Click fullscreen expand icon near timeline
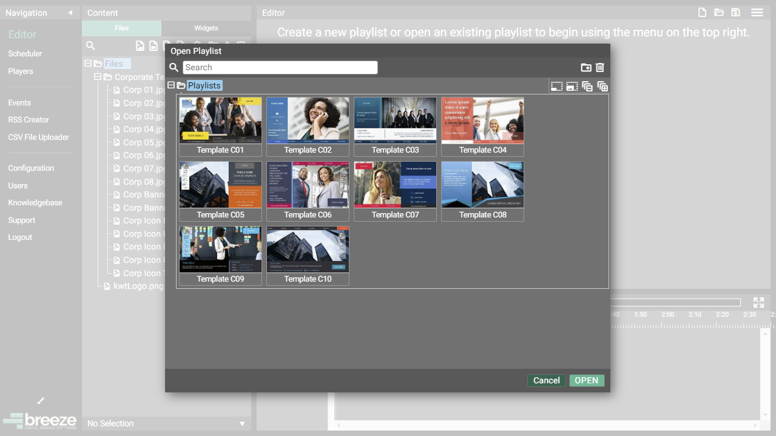The width and height of the screenshot is (776, 436). pos(758,303)
